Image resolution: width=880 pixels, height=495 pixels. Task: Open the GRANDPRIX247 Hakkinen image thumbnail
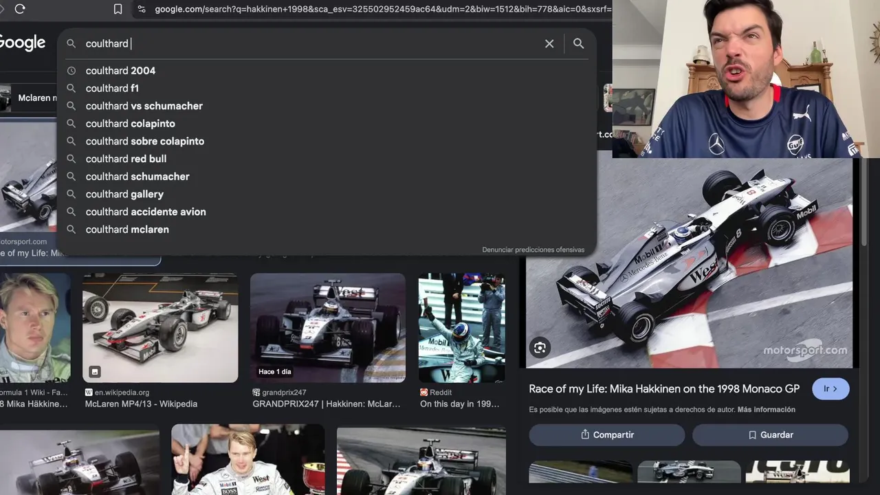click(328, 328)
